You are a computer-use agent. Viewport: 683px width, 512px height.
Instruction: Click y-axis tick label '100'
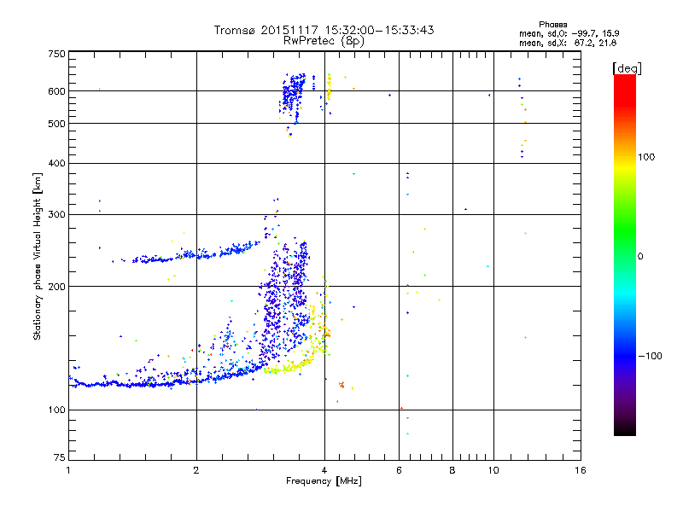pos(56,410)
